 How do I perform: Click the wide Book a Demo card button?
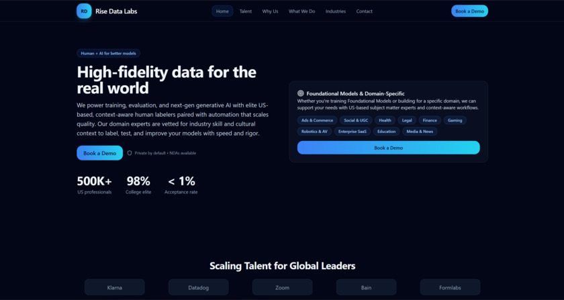coord(388,148)
